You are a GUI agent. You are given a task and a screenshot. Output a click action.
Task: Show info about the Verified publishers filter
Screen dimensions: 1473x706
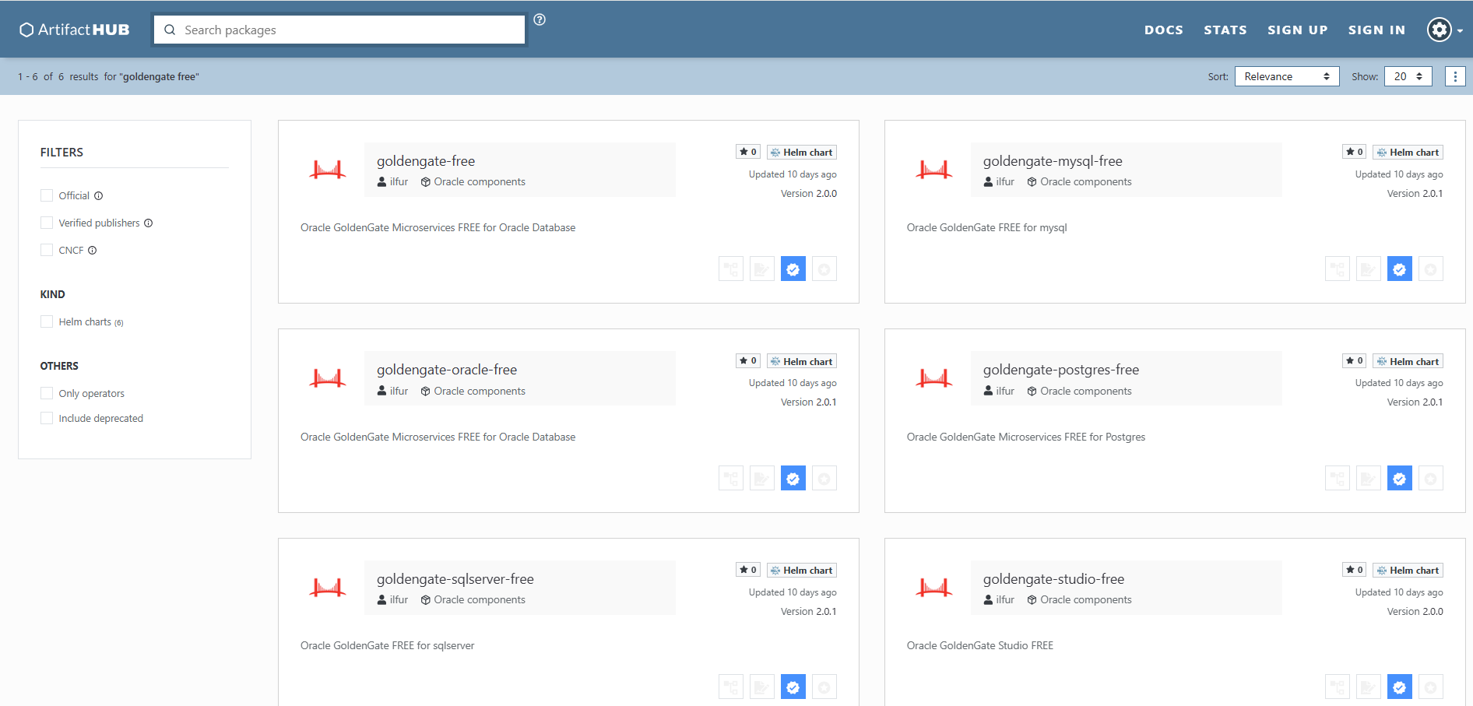point(149,223)
